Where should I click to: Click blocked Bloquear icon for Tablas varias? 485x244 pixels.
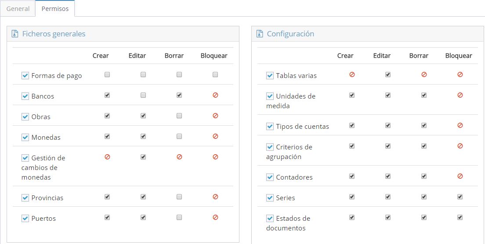[x=460, y=74]
